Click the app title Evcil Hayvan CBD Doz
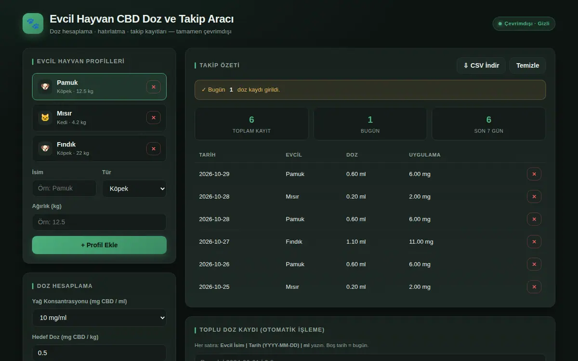 click(142, 19)
